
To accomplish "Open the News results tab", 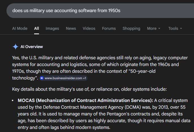I will (x=71, y=28).
